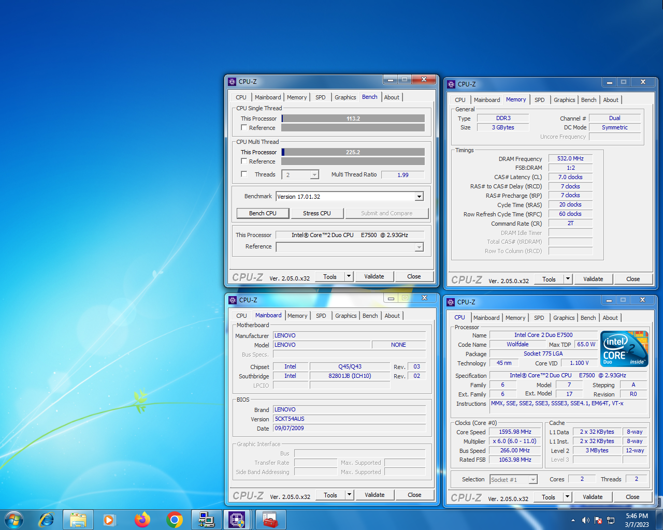Open Action Center flag tray icon

[598, 520]
